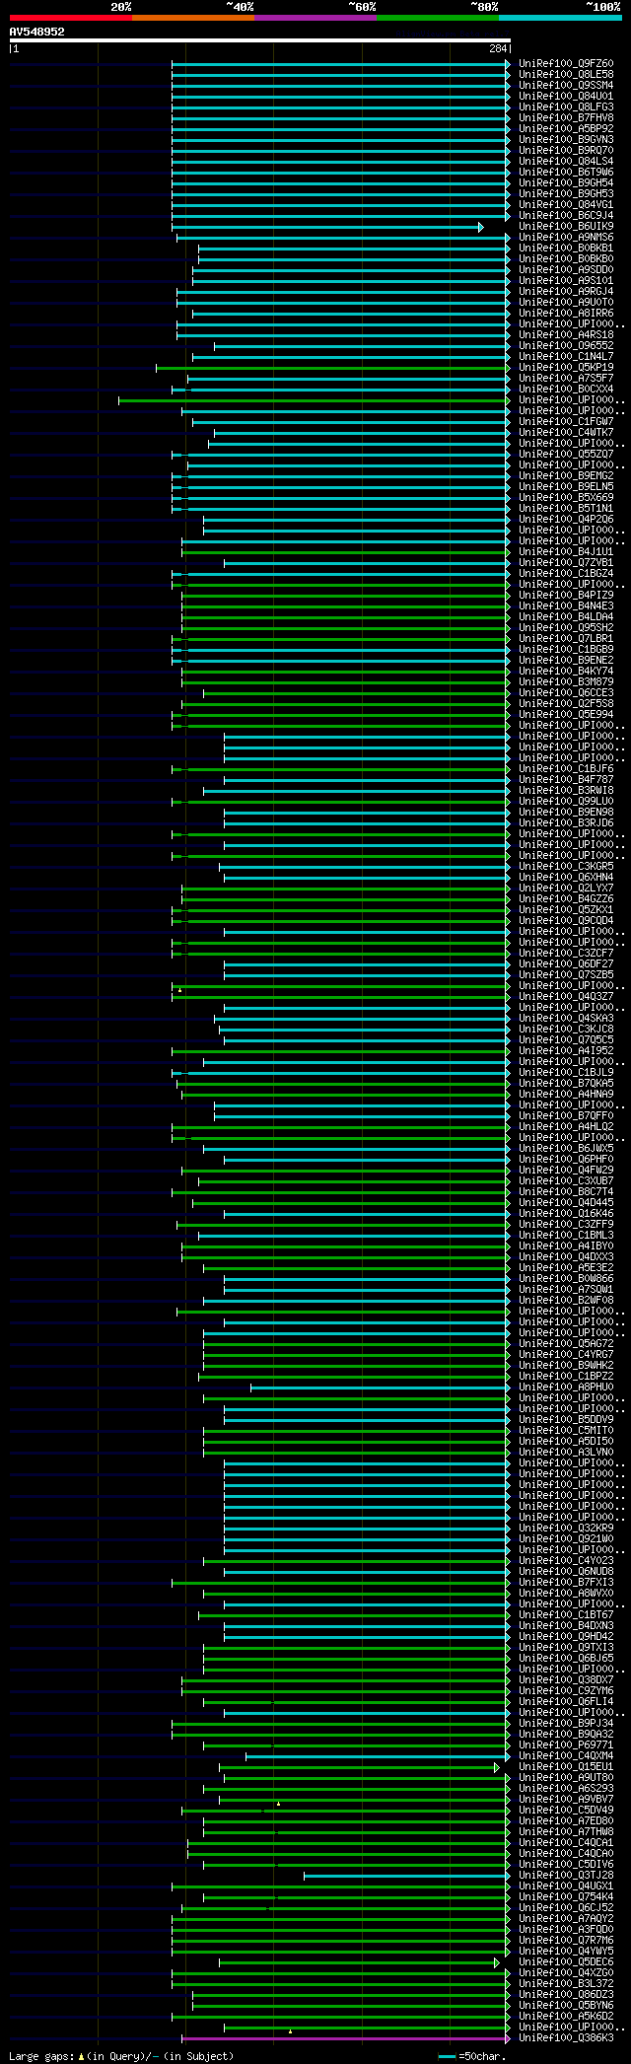Screen dimensions: 631x2064
Task: Click the purple ~60% identity legend segment
Action: click(x=315, y=18)
